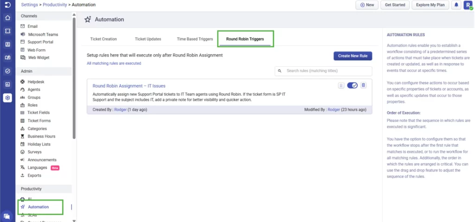Click the New button in top bar

367,5
